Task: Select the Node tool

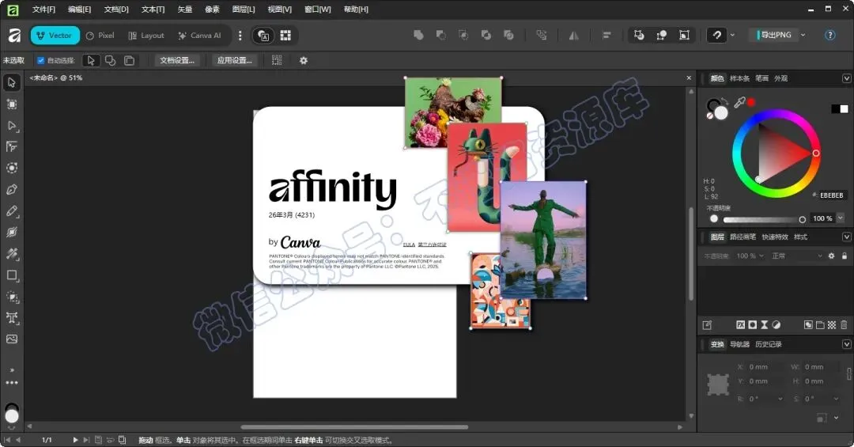Action: [x=11, y=126]
